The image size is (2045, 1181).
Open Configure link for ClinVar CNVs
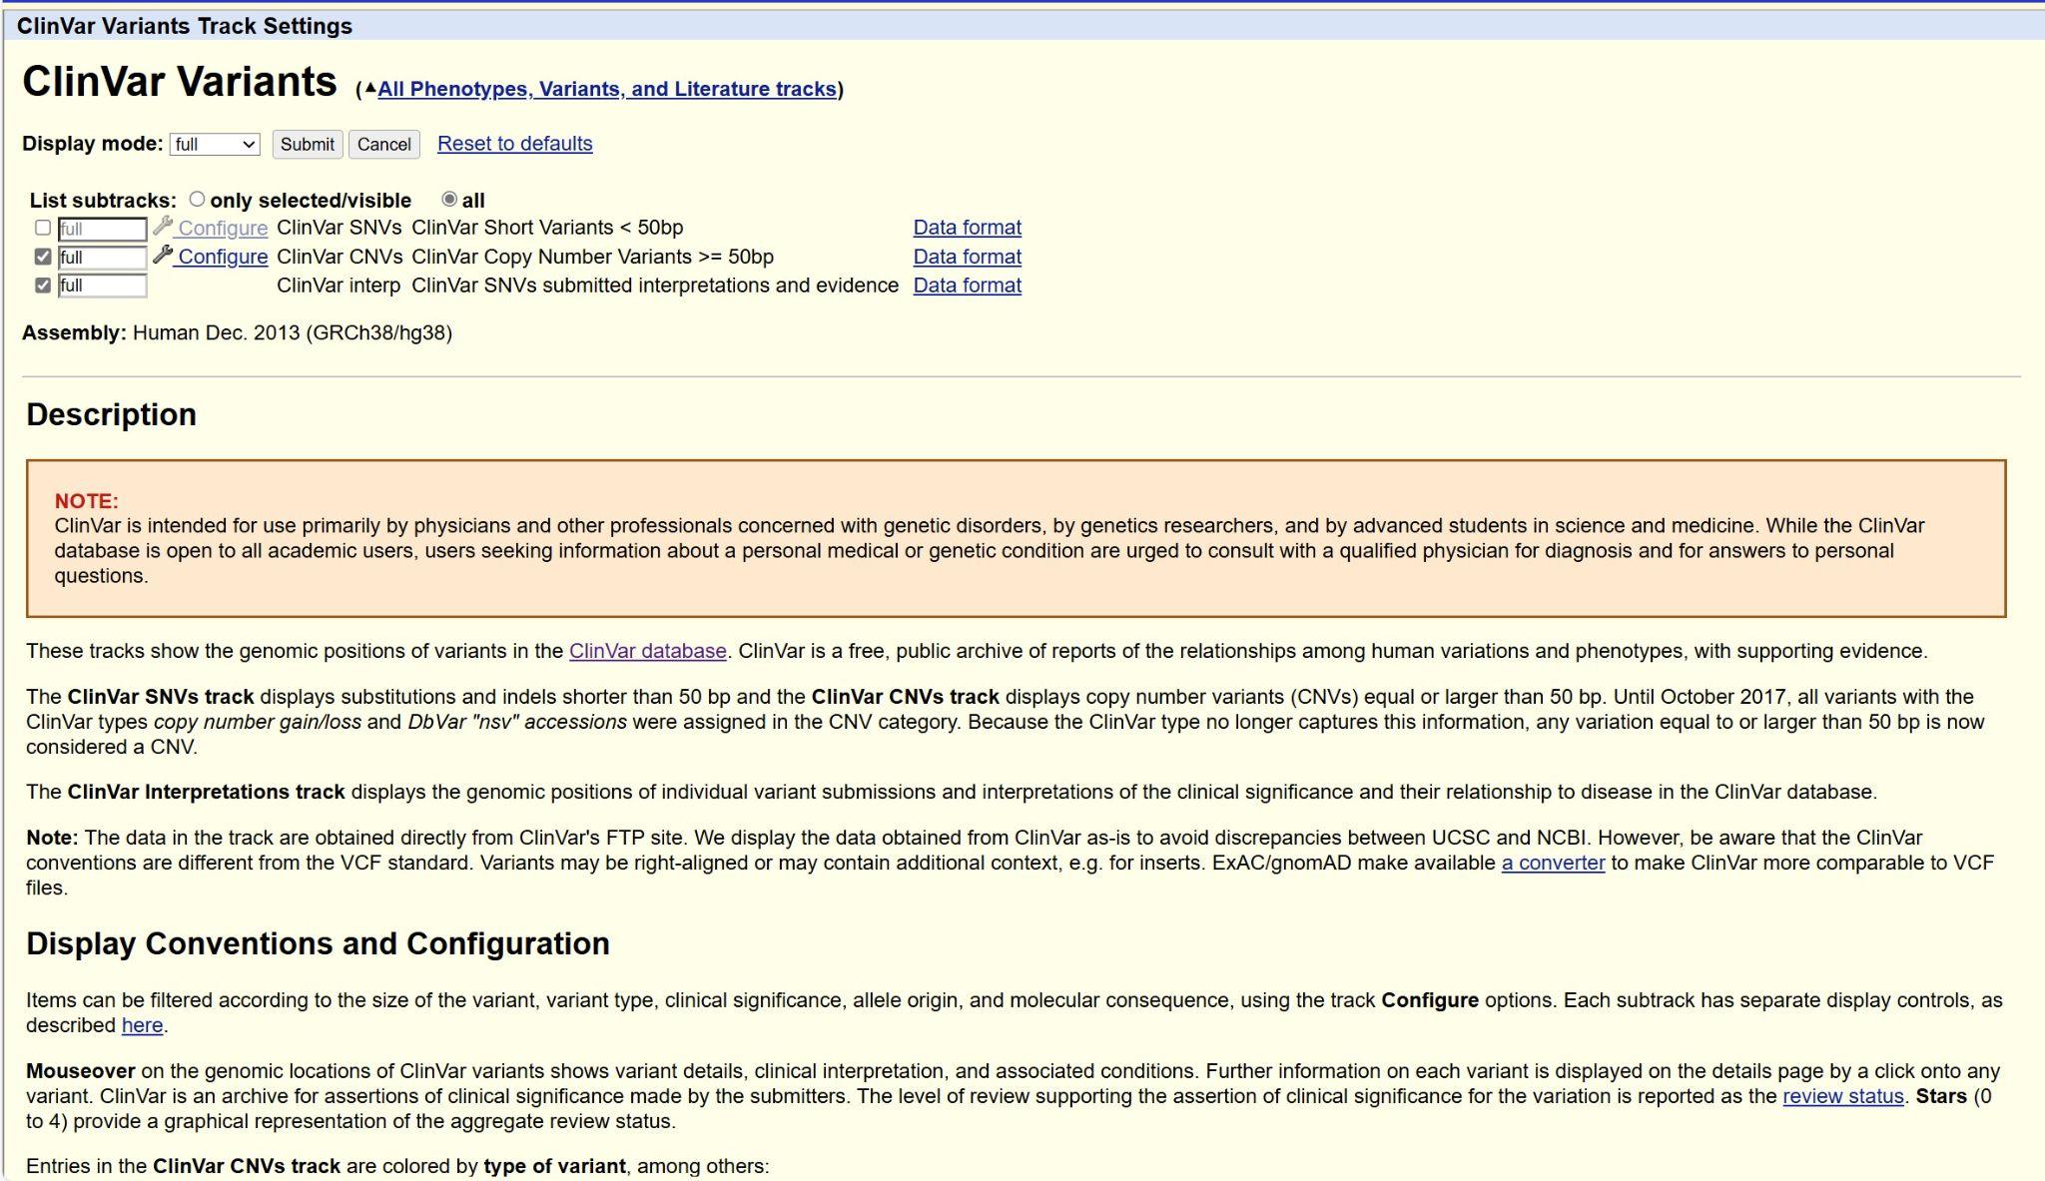coord(223,257)
